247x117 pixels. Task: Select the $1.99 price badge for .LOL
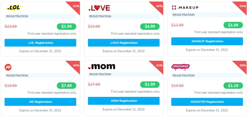click(66, 26)
